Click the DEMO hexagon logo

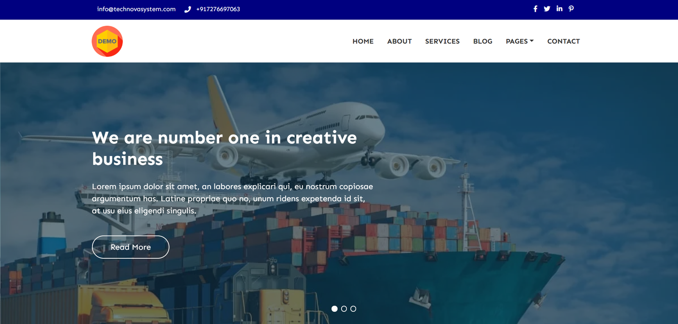(107, 41)
